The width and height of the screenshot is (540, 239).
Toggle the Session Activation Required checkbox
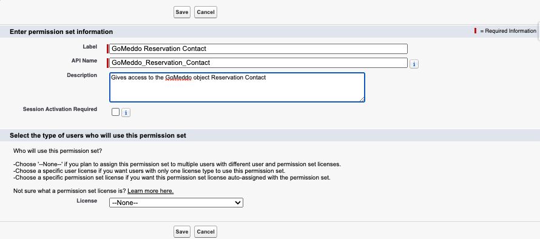pyautogui.click(x=116, y=112)
